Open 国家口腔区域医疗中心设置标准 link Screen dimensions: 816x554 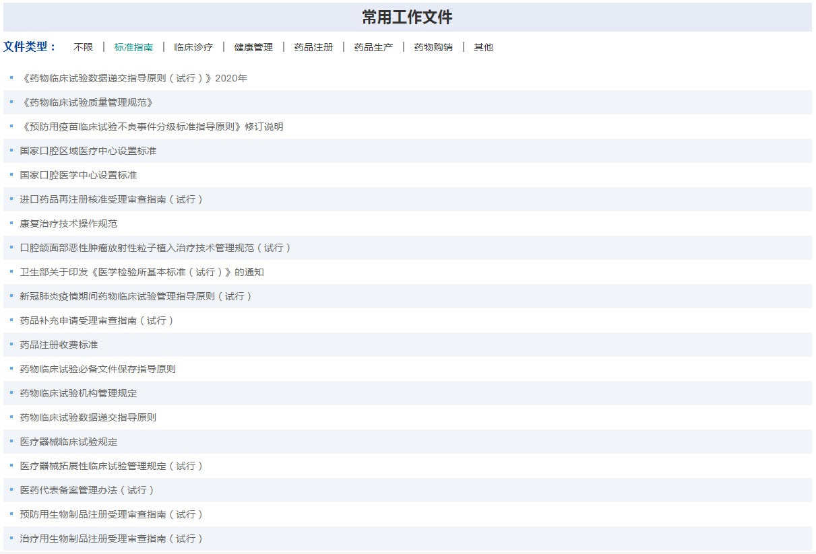coord(88,151)
